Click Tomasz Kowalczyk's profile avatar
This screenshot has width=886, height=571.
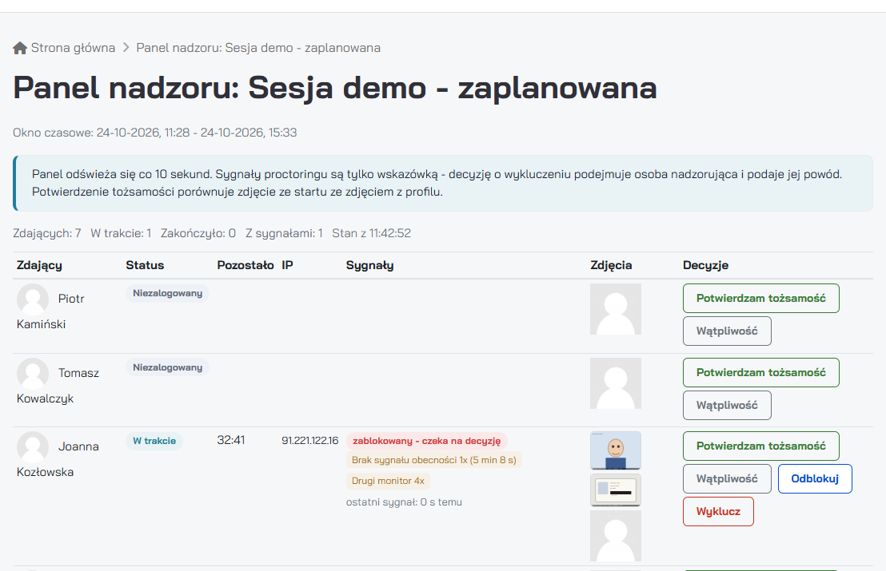(33, 374)
